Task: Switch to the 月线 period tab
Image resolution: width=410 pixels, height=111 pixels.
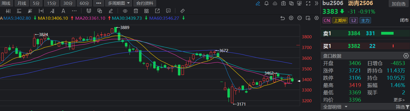Action: coord(21,3)
